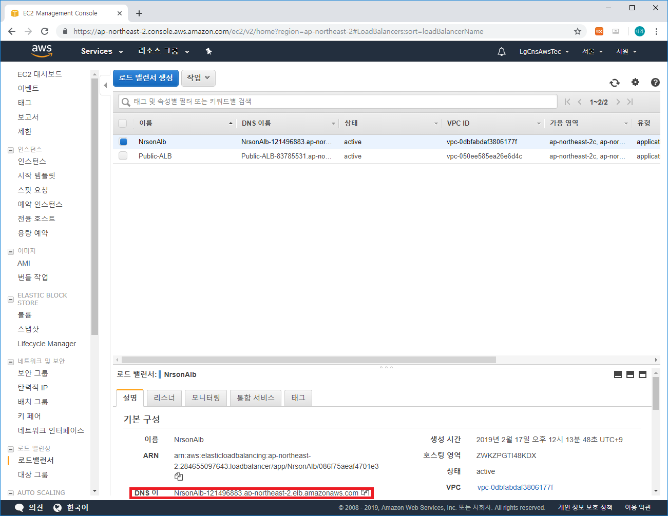Toggle the select-all checkbox in table header
The height and width of the screenshot is (516, 668).
point(122,123)
